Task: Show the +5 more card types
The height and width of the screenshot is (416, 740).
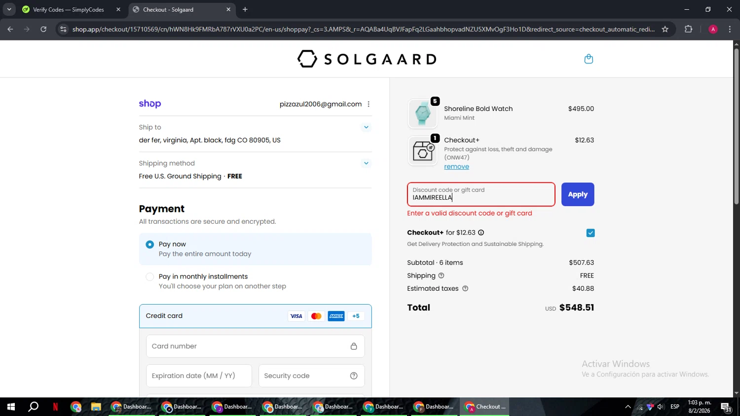Action: (356, 316)
